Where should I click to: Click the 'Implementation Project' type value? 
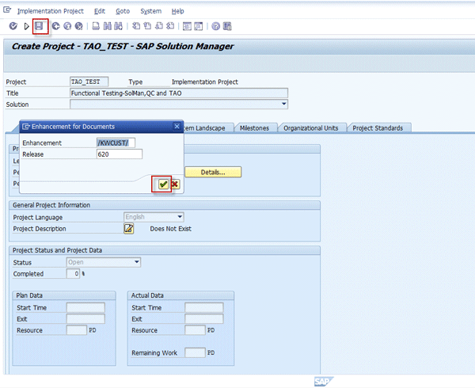[205, 82]
